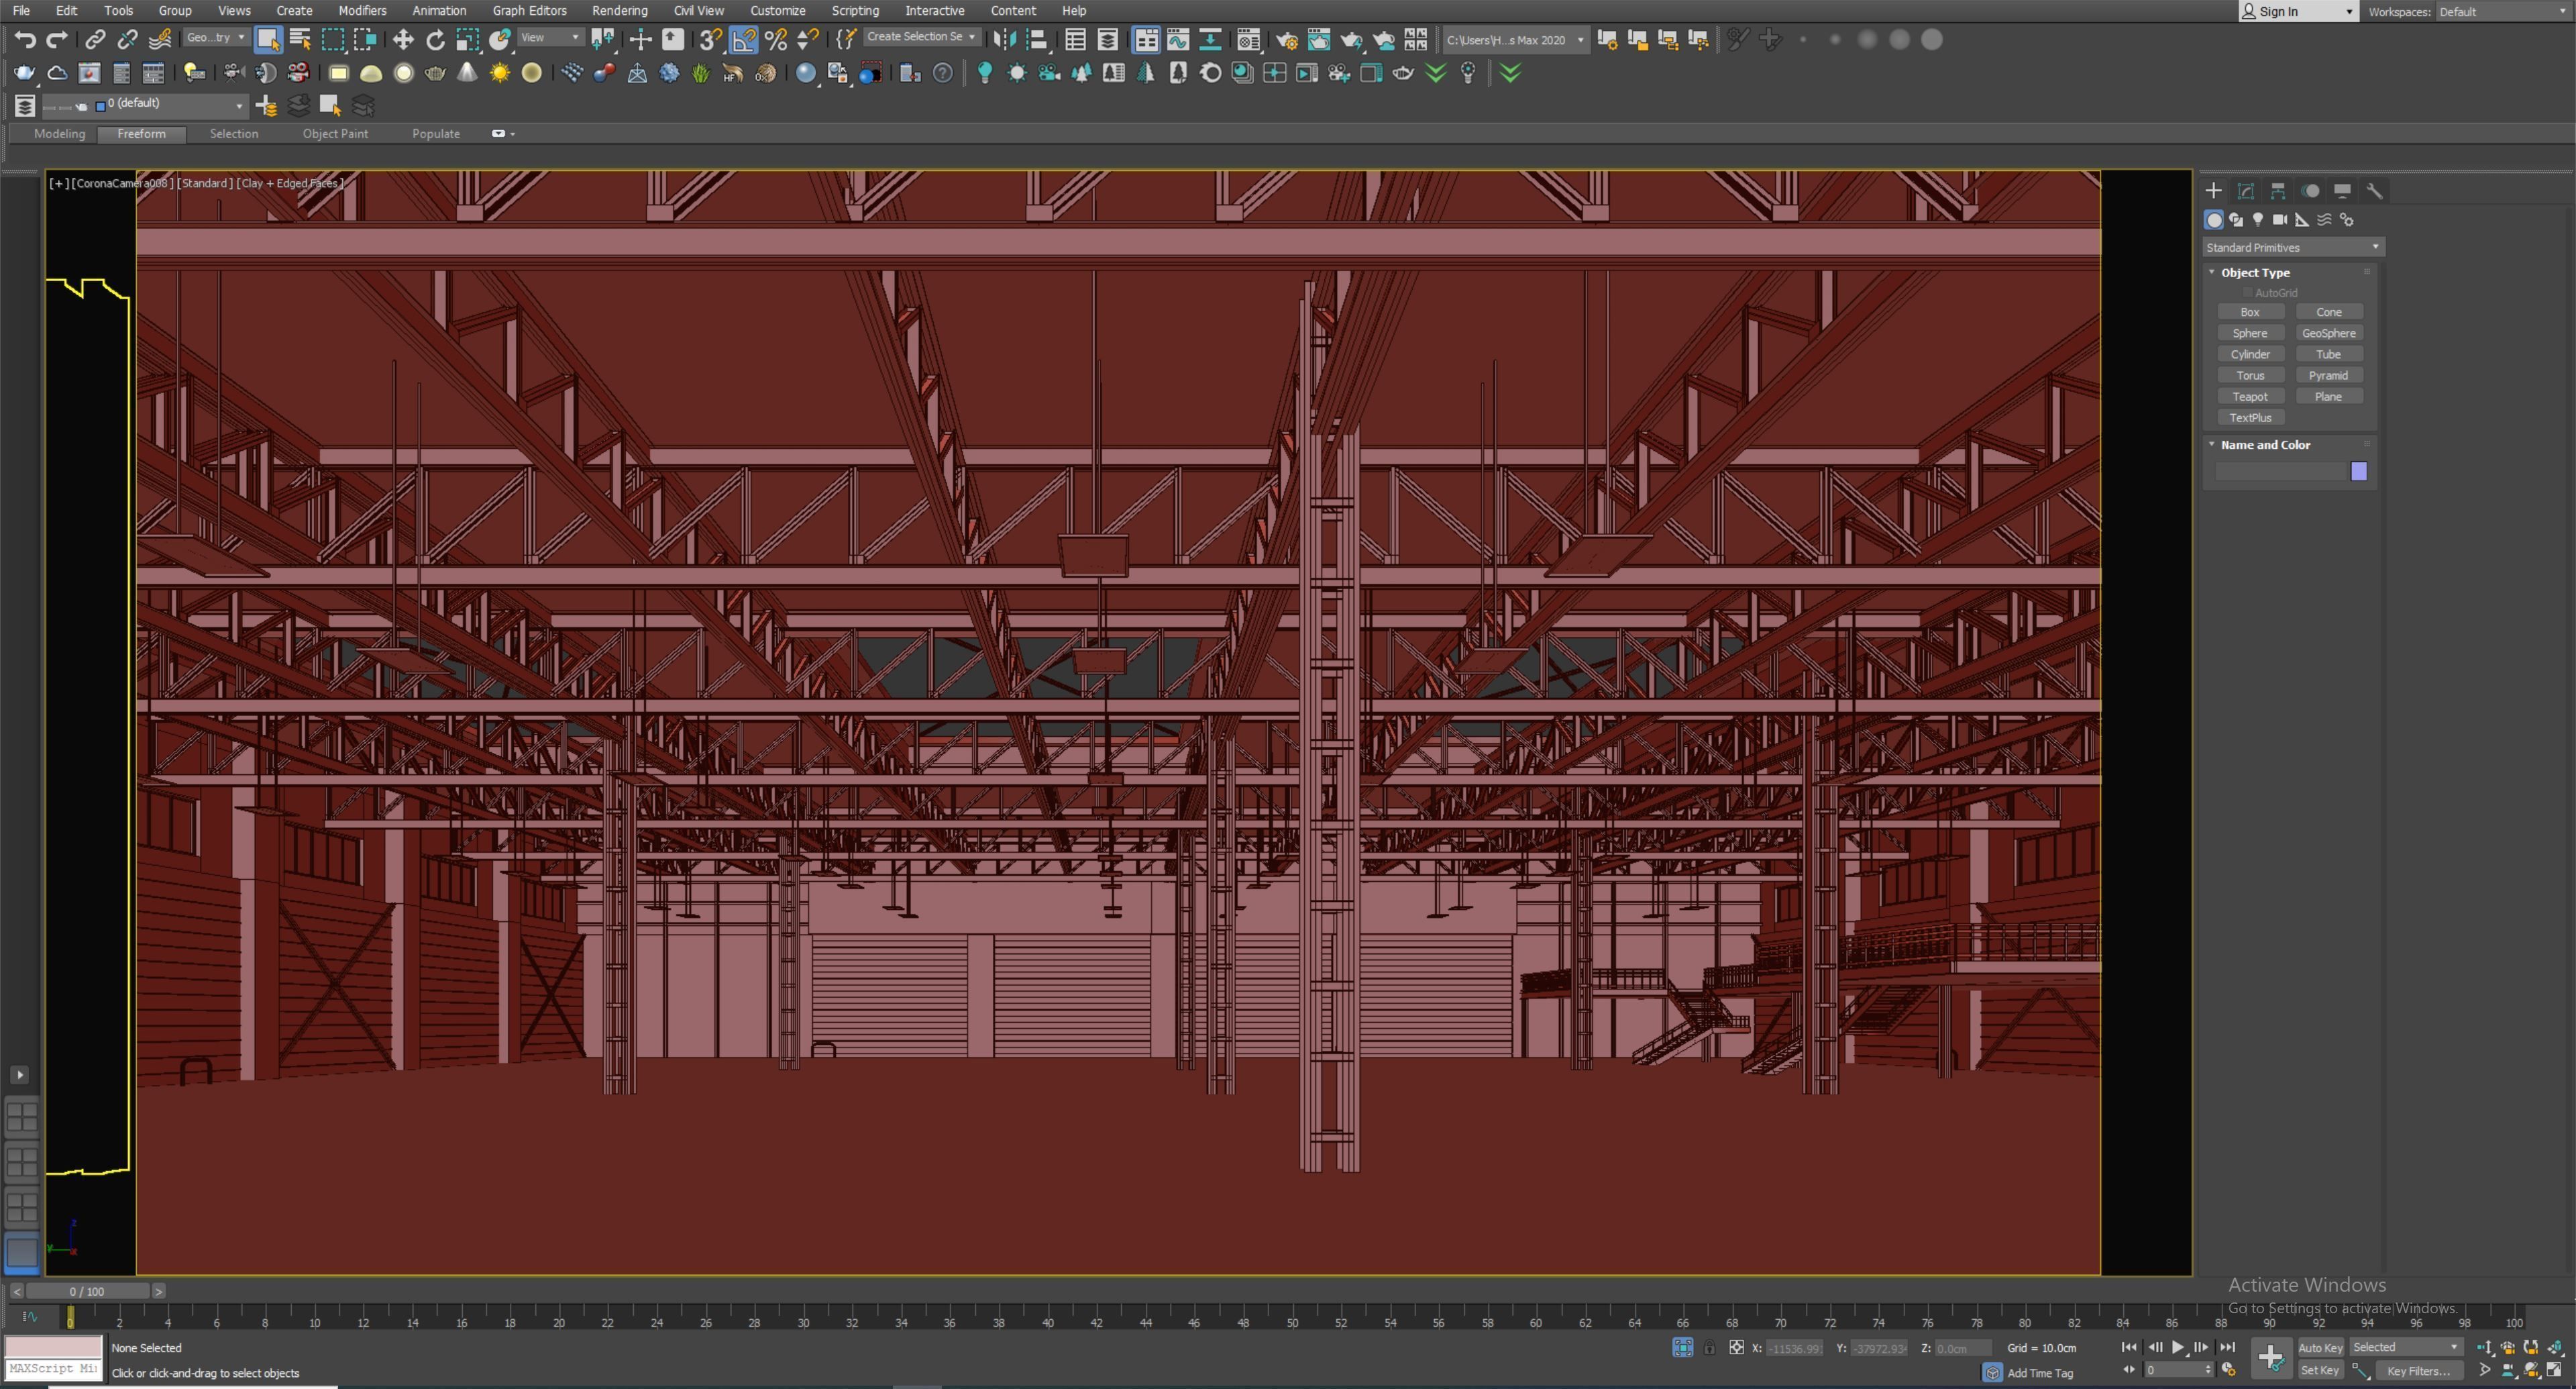The width and height of the screenshot is (2576, 1389).
Task: Open the Modify panel in the command panel
Action: click(2246, 191)
